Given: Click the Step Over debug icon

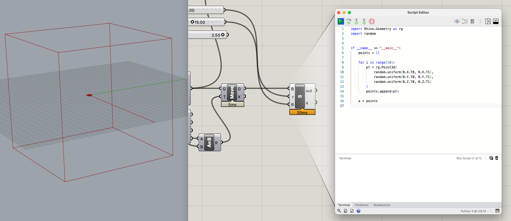Looking at the screenshot, I should (x=348, y=21).
